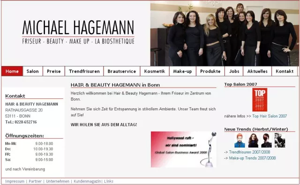This screenshot has width=300, height=185.
Task: Open the Links footer link
Action: pos(109,181)
